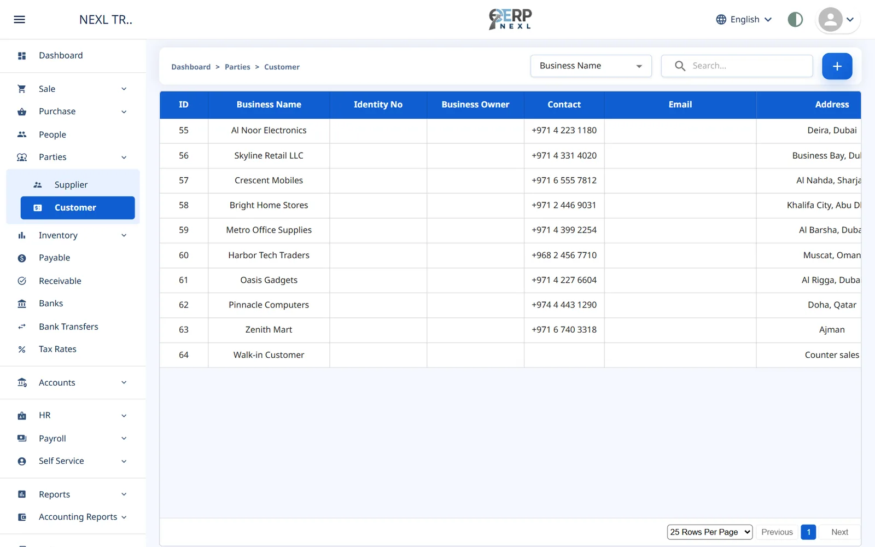Click the Payable dollar icon
The height and width of the screenshot is (547, 875).
22,258
